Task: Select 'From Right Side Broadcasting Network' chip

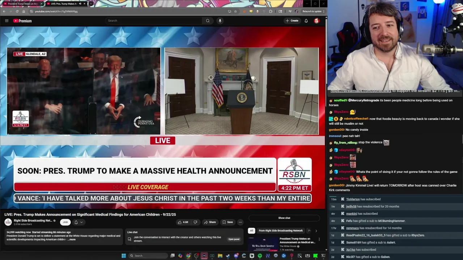Action: pyautogui.click(x=281, y=230)
